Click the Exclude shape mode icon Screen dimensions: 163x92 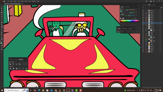pyautogui.click(x=19, y=64)
